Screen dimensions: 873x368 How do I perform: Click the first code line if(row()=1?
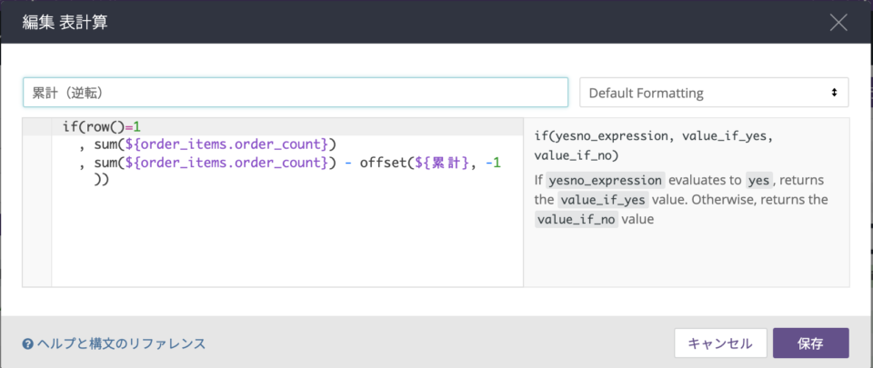coord(105,126)
